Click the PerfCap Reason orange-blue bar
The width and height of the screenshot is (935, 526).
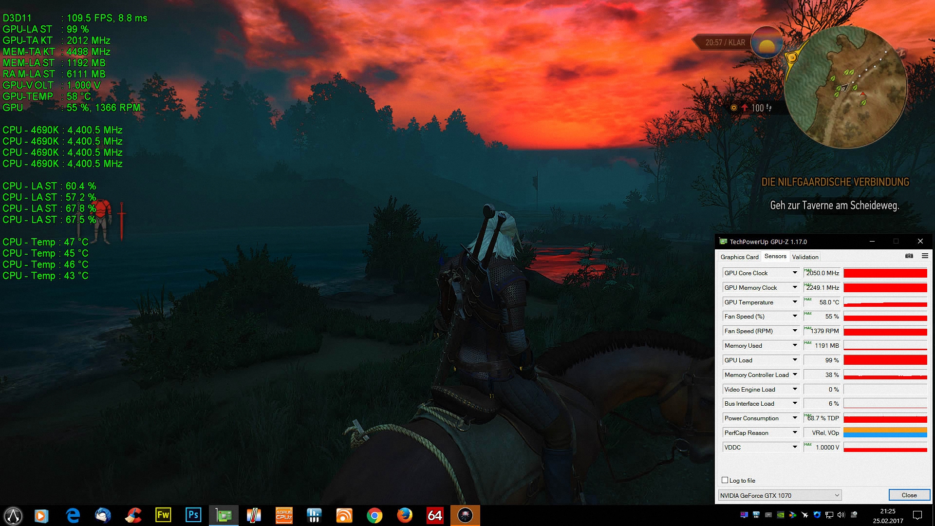point(885,433)
